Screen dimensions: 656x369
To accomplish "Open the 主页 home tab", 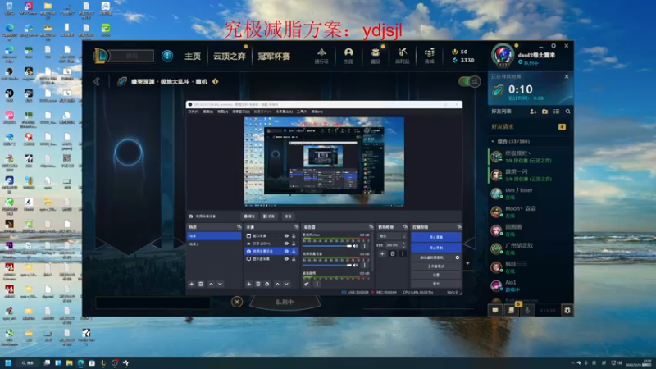I will click(x=193, y=56).
